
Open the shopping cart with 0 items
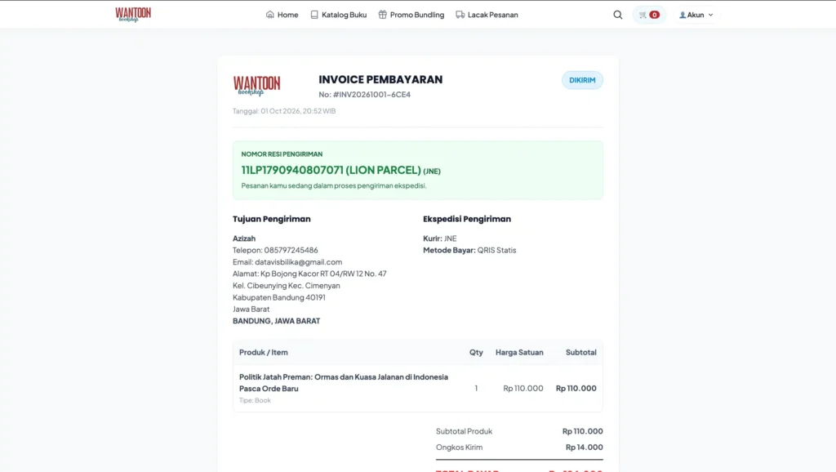(x=649, y=15)
